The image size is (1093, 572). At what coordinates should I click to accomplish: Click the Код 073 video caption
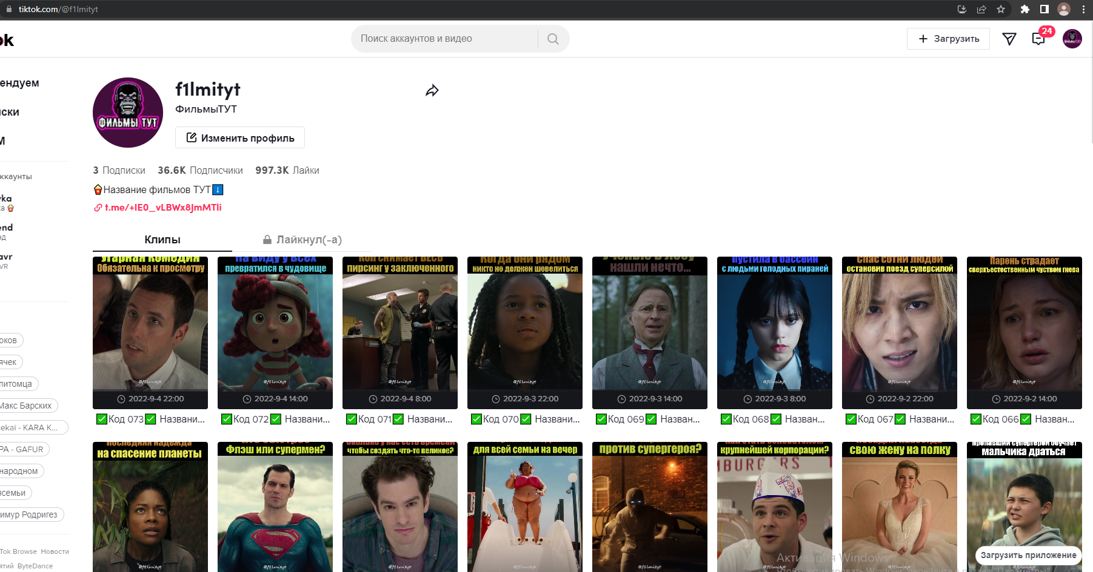(x=150, y=419)
